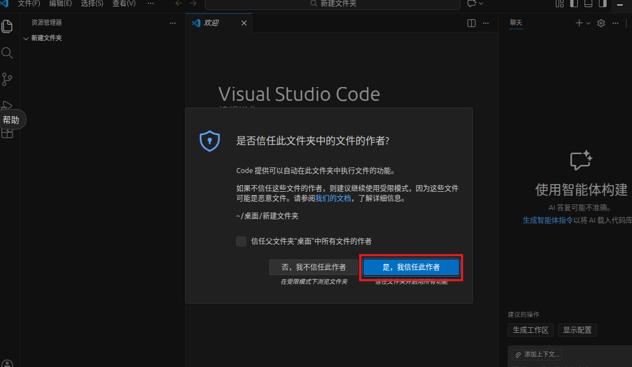632x367 pixels.
Task: Check 信任父文件夹"桌面"中所有文件的作者 checkbox
Action: [x=241, y=241]
